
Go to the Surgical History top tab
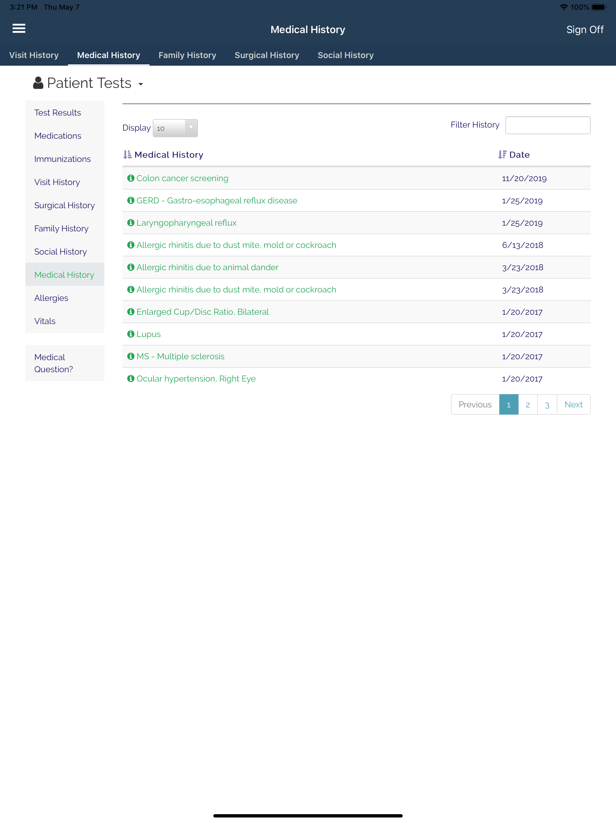click(267, 55)
